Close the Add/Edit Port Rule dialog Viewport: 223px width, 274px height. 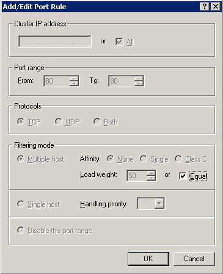pyautogui.click(x=216, y=7)
